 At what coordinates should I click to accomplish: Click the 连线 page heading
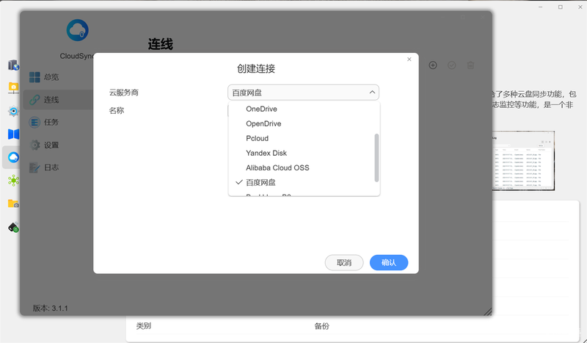click(x=160, y=44)
